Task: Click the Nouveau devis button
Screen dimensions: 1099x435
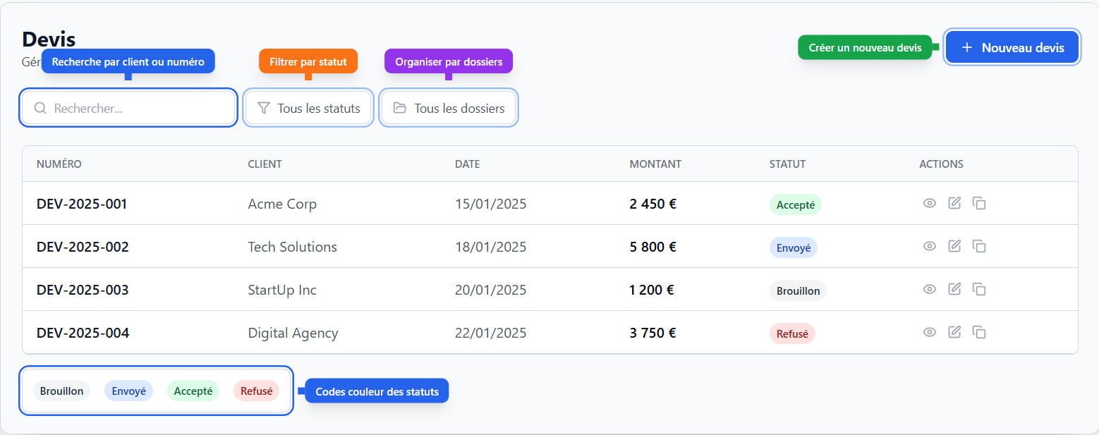Action: (1012, 47)
